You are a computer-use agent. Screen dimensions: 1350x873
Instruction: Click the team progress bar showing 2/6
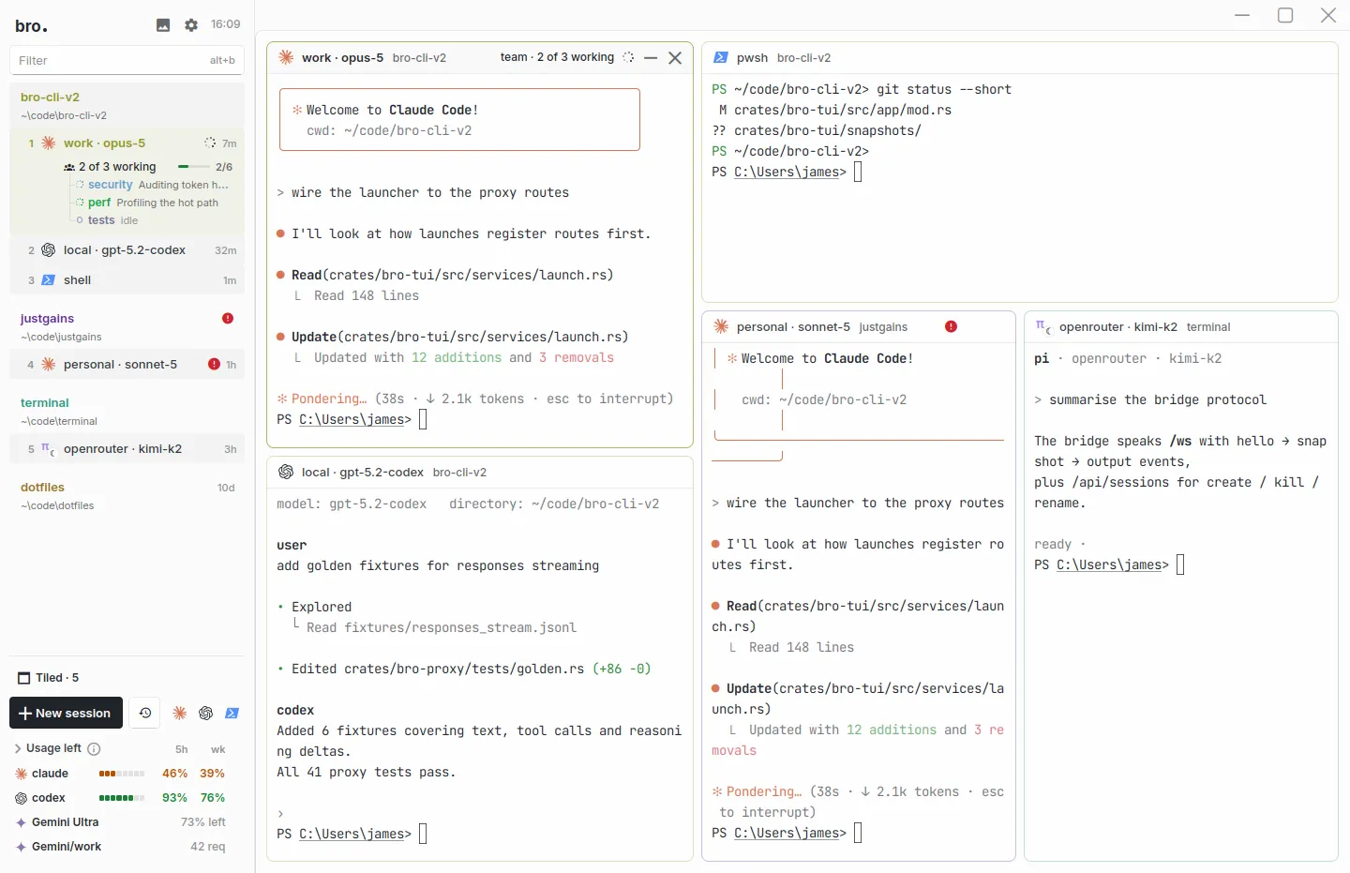(194, 167)
